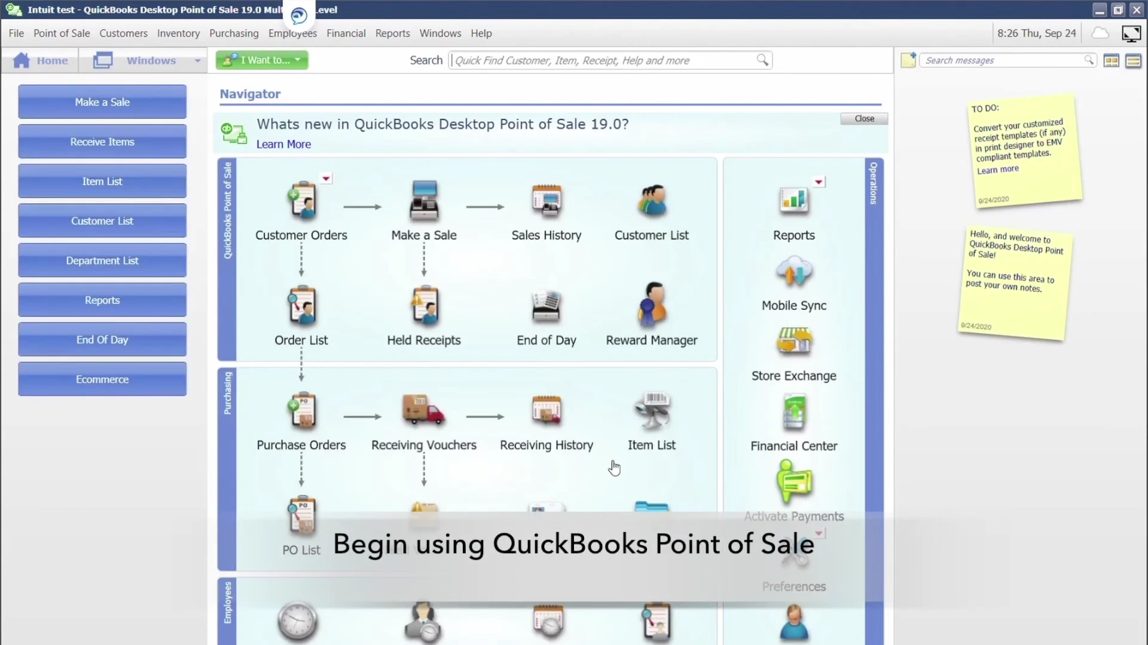1148x645 pixels.
Task: Open the Purchasing menu
Action: coord(234,33)
